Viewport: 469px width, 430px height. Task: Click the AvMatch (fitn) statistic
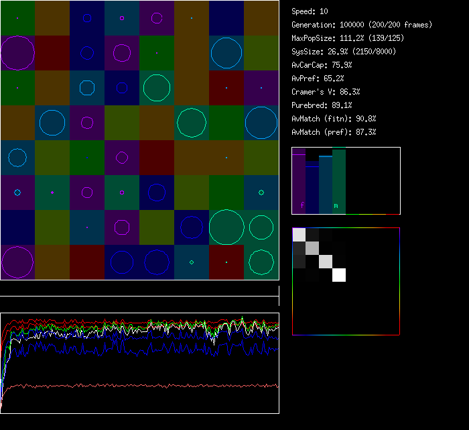click(x=334, y=119)
